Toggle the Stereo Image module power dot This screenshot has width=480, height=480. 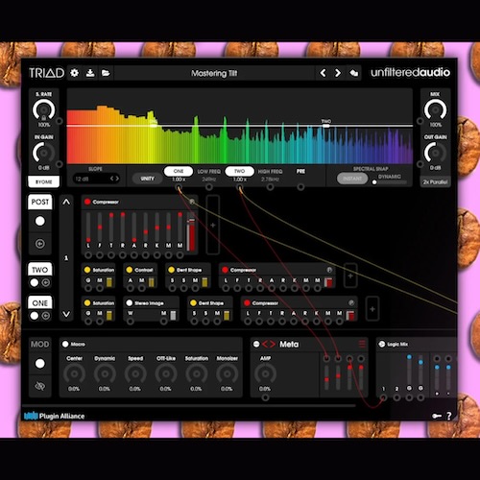[x=130, y=302]
